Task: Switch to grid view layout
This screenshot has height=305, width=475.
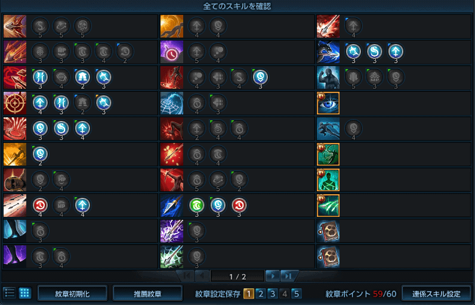Action: coord(25,293)
